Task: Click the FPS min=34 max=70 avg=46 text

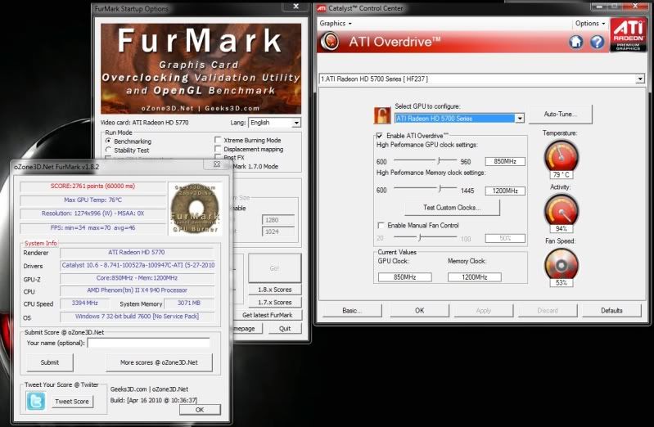Action: tap(92, 227)
